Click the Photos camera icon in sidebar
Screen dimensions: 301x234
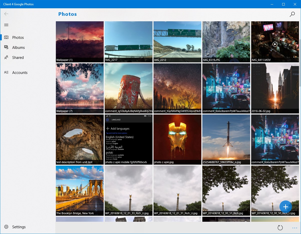[6, 37]
